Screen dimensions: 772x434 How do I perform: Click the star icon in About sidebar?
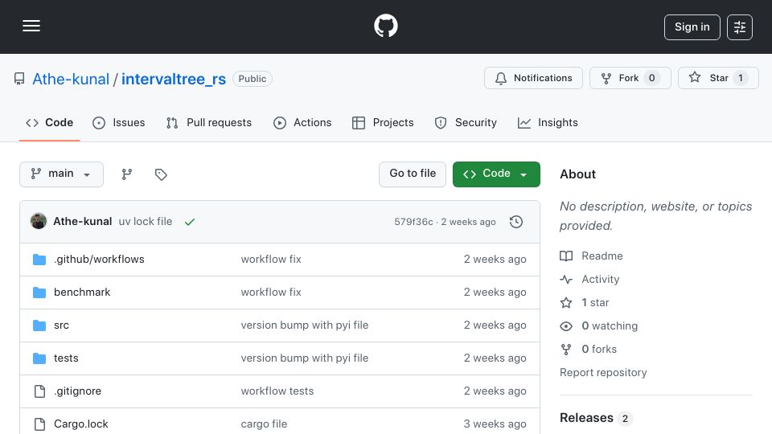[x=566, y=303]
